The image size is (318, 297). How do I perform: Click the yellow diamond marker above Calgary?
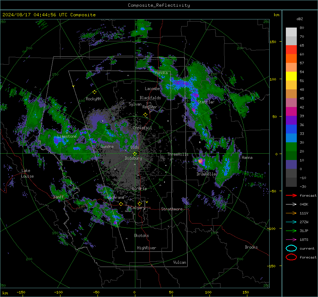point(140,203)
